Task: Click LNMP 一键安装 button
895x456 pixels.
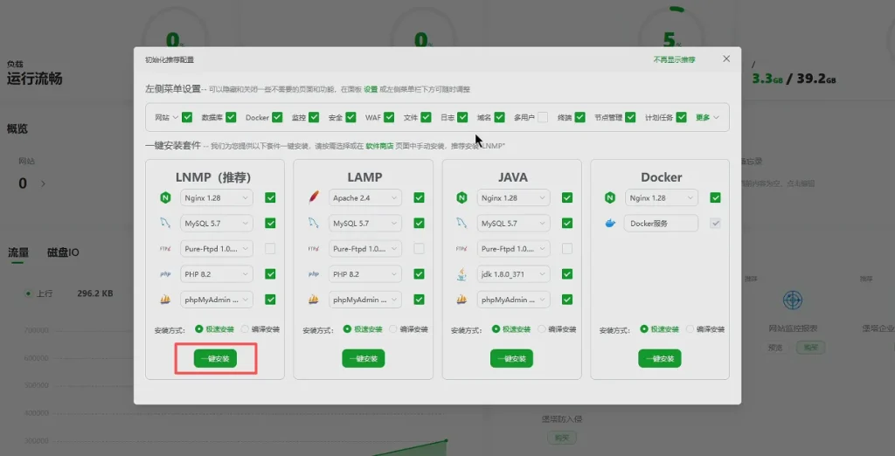Action: pyautogui.click(x=215, y=358)
